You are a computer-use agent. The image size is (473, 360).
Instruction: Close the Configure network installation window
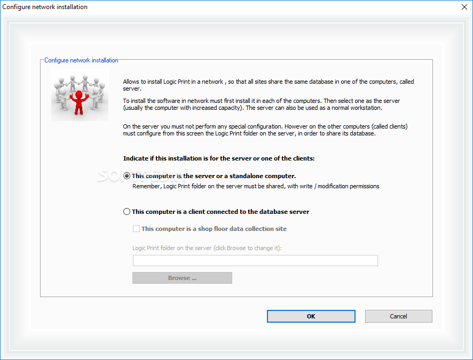464,7
